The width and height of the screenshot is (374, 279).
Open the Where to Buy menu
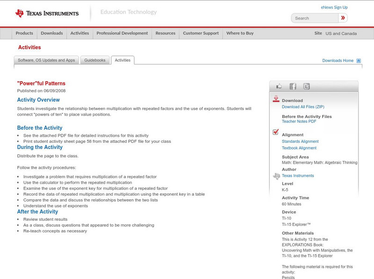(x=240, y=33)
